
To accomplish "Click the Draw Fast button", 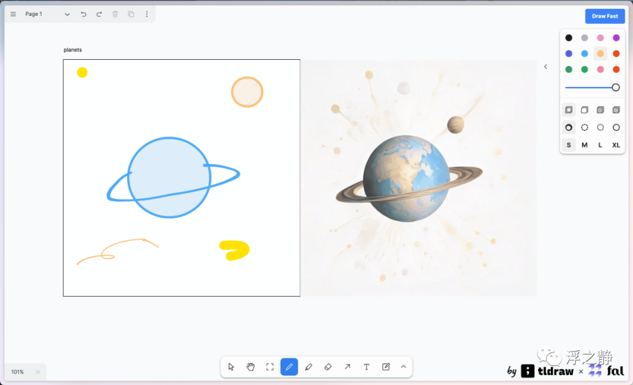I will pyautogui.click(x=605, y=16).
